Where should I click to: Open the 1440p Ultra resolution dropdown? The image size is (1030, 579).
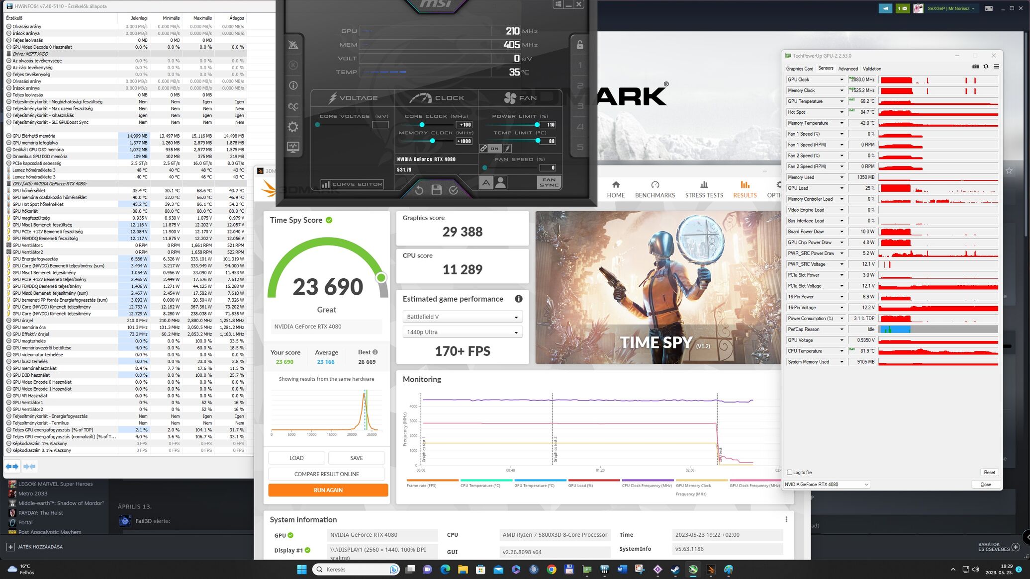click(462, 332)
